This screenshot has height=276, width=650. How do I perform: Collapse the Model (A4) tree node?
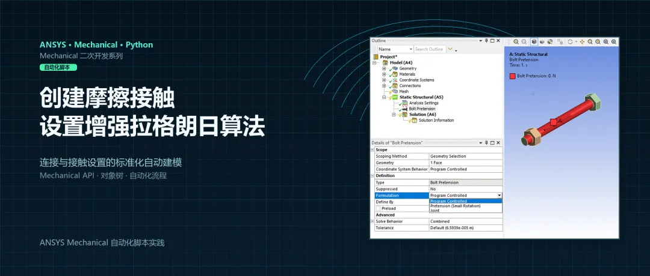click(374, 63)
